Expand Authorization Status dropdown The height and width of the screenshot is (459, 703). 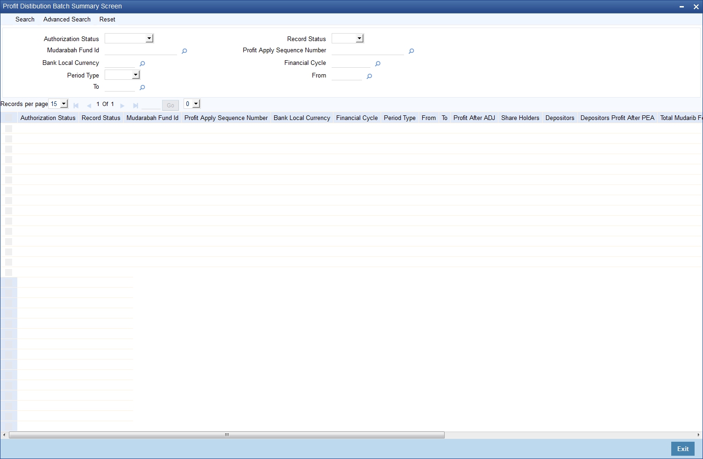pos(129,38)
